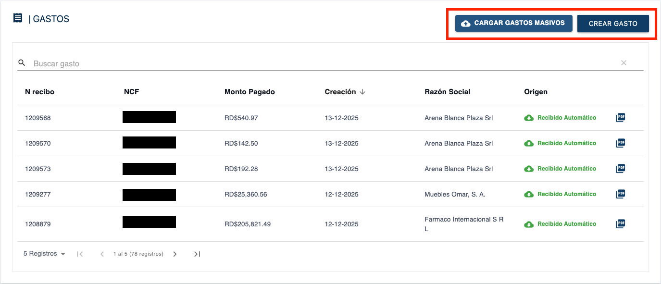Click the search magnifier icon
661x284 pixels.
(22, 63)
